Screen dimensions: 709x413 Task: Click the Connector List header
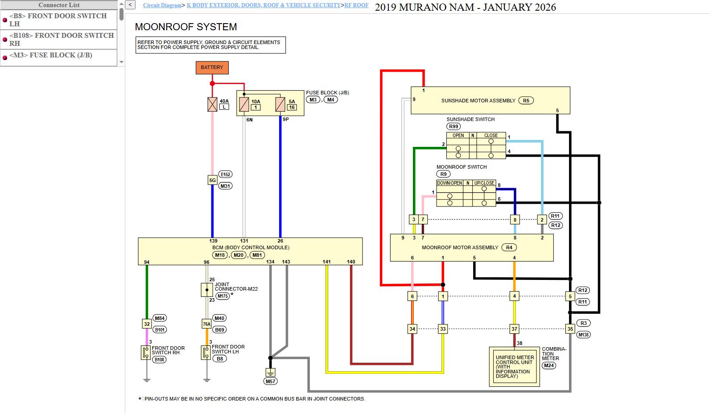click(59, 5)
